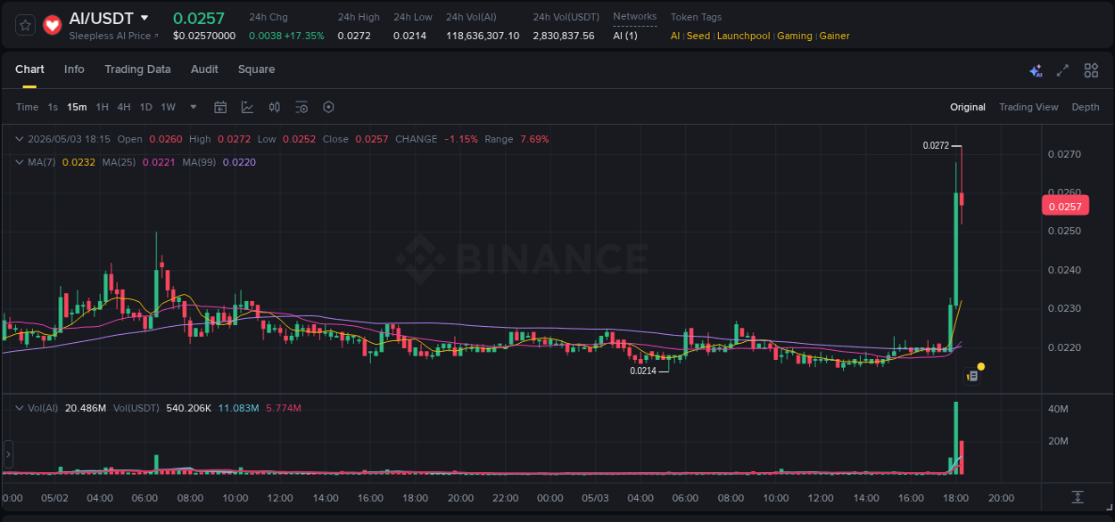The image size is (1115, 522).
Task: Click the current price tag 0.0257
Action: [1065, 206]
